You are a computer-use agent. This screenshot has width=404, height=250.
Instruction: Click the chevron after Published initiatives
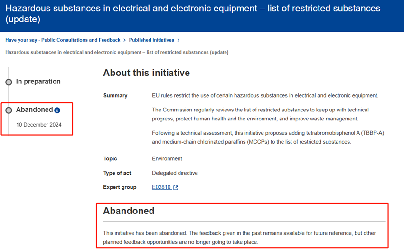[x=179, y=40]
